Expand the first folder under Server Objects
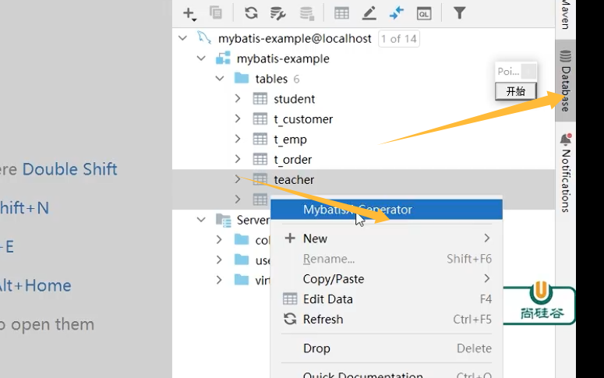Screen dimensions: 604x378 tap(219, 240)
